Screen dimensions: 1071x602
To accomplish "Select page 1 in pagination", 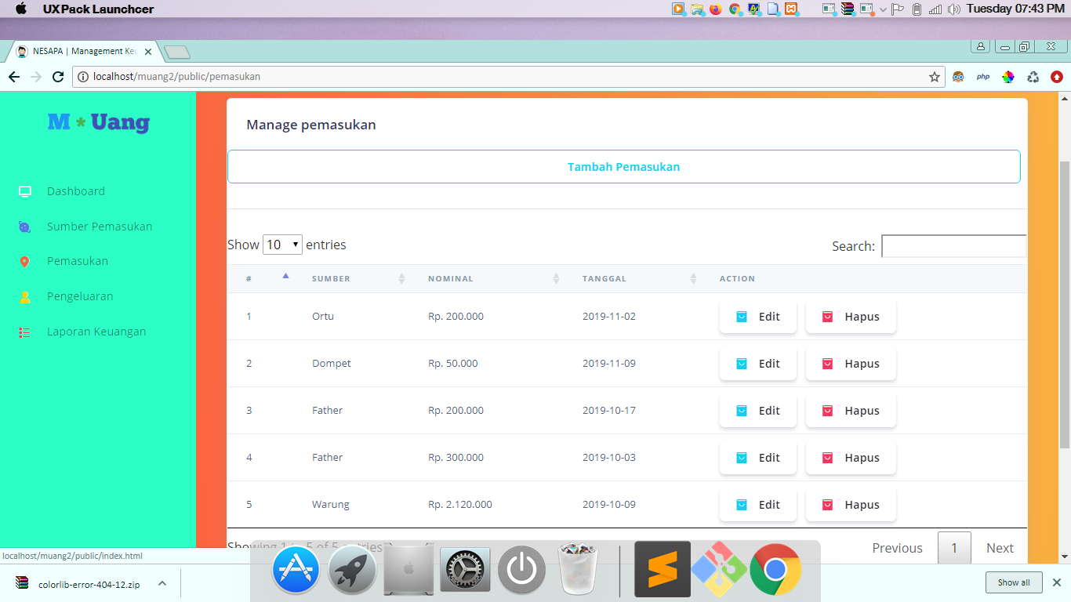I will [x=954, y=548].
